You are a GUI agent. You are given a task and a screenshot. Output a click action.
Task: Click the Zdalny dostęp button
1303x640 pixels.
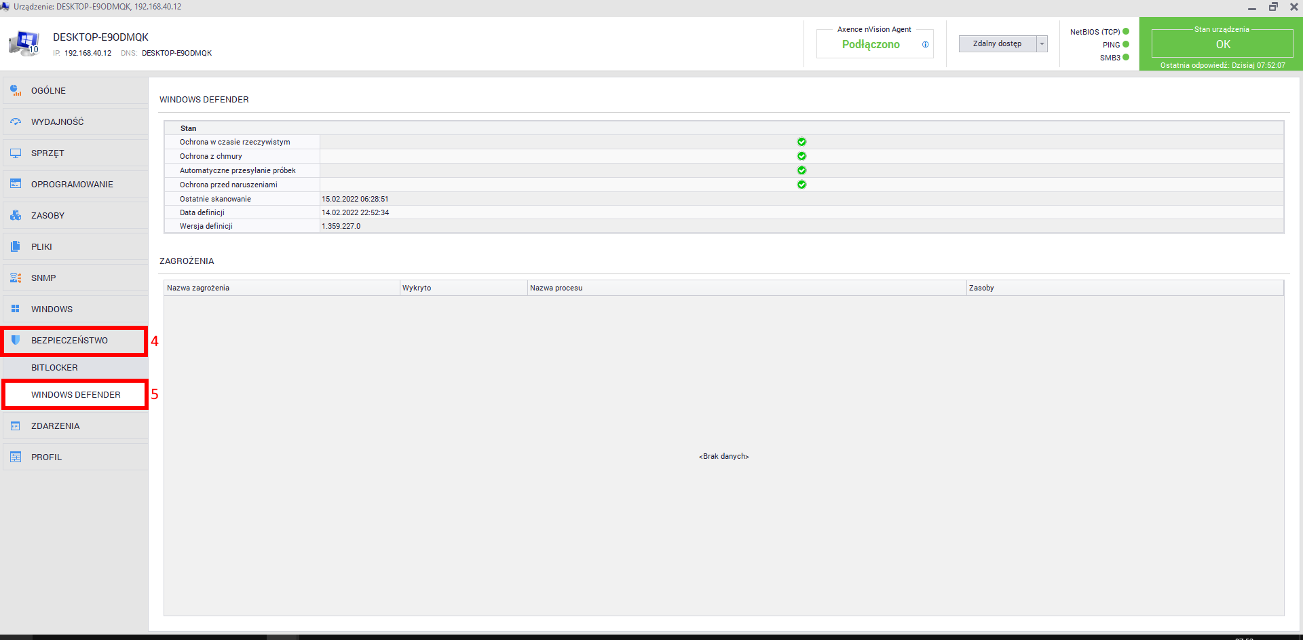[997, 44]
